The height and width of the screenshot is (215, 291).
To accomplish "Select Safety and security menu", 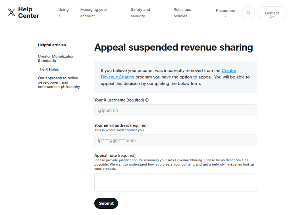I will pos(140,13).
